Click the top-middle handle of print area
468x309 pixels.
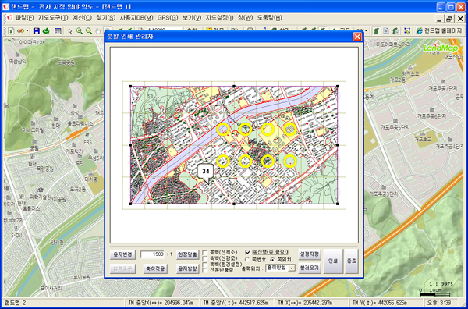pos(234,87)
